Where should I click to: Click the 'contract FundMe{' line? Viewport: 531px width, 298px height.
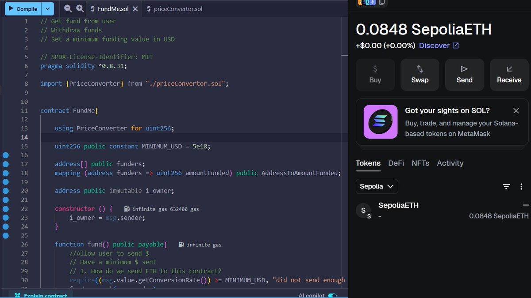[69, 110]
